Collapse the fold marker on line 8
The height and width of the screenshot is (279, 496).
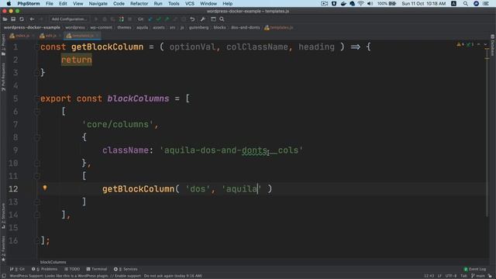pos(36,137)
